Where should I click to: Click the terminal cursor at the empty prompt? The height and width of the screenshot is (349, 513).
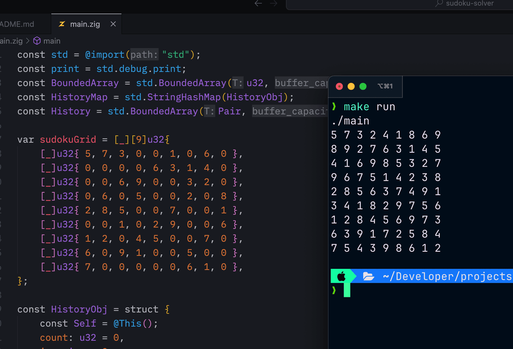[347, 290]
